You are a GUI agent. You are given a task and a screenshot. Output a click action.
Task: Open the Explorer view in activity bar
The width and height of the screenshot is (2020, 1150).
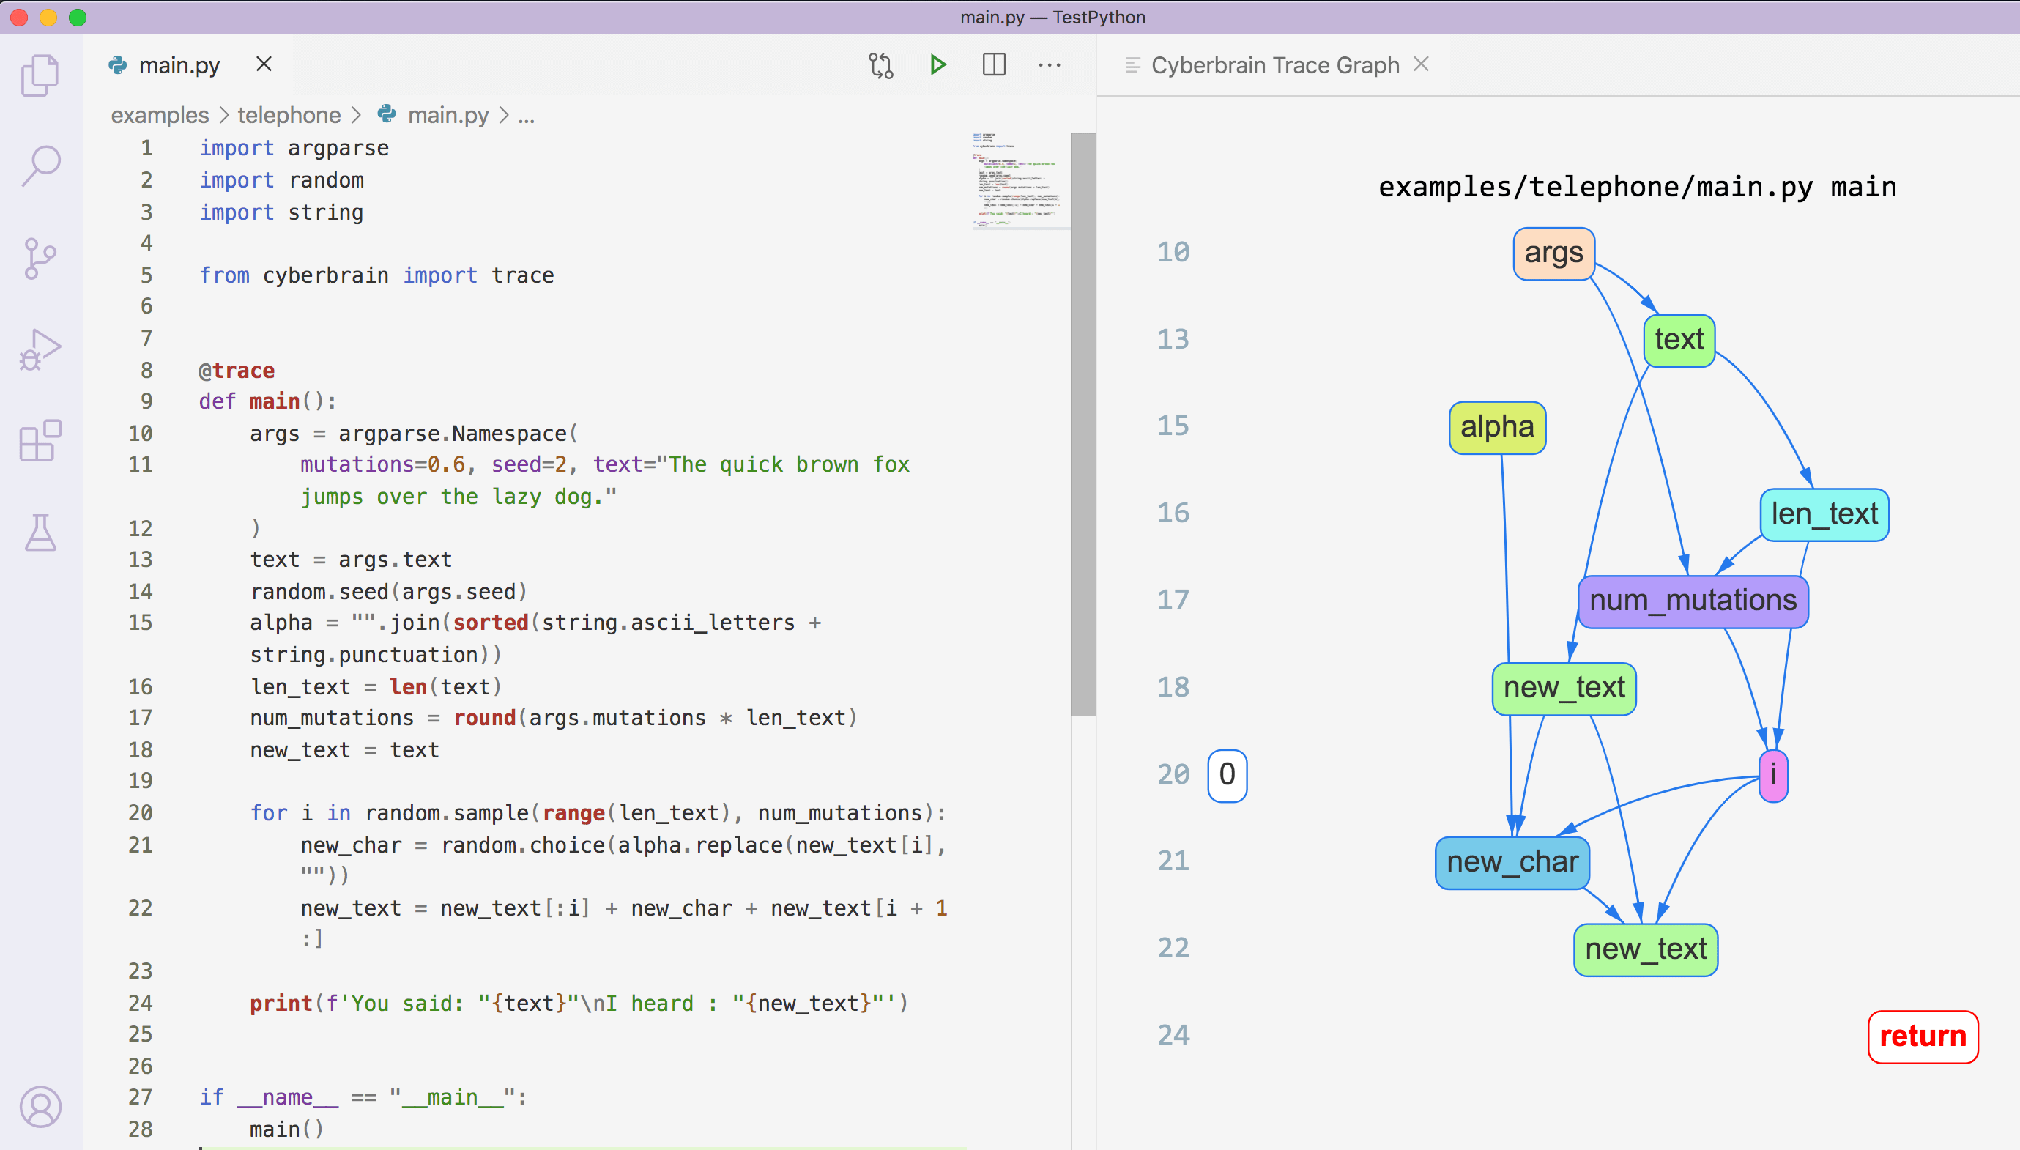[40, 75]
